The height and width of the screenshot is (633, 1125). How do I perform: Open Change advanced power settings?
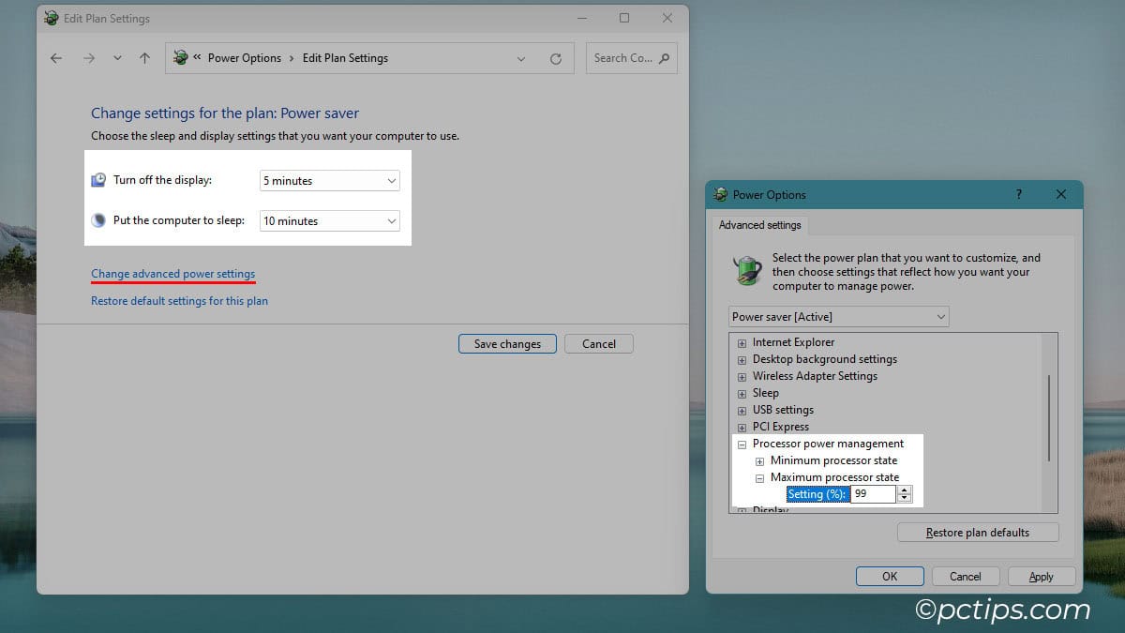172,274
